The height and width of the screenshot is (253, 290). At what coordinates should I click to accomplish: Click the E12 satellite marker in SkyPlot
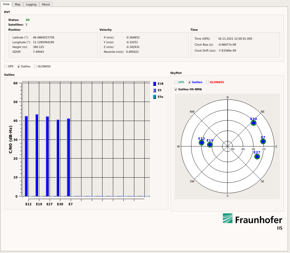(201, 143)
